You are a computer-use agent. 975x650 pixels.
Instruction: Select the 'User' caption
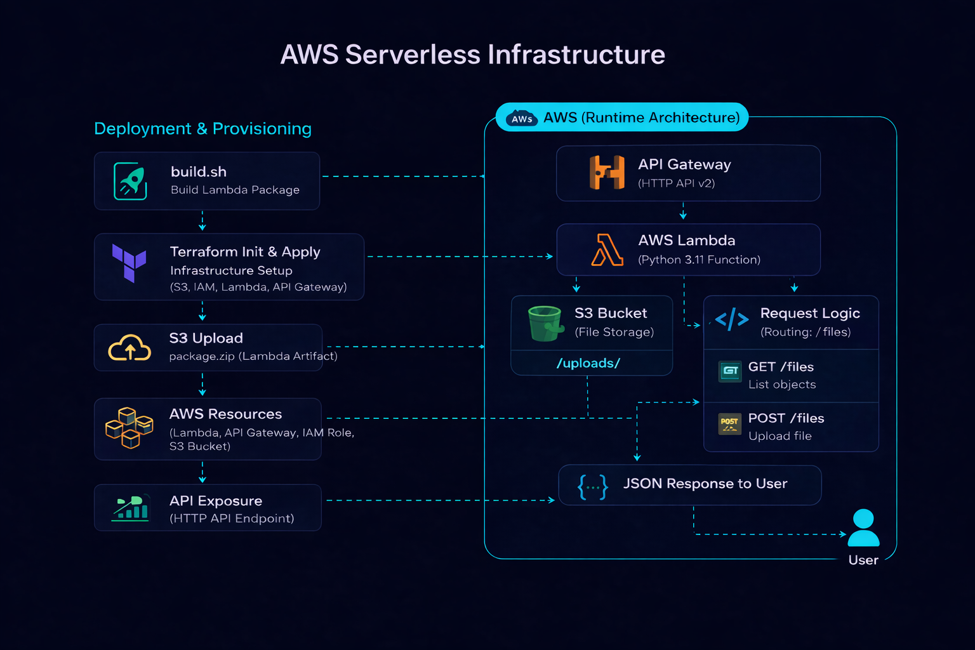click(x=863, y=560)
